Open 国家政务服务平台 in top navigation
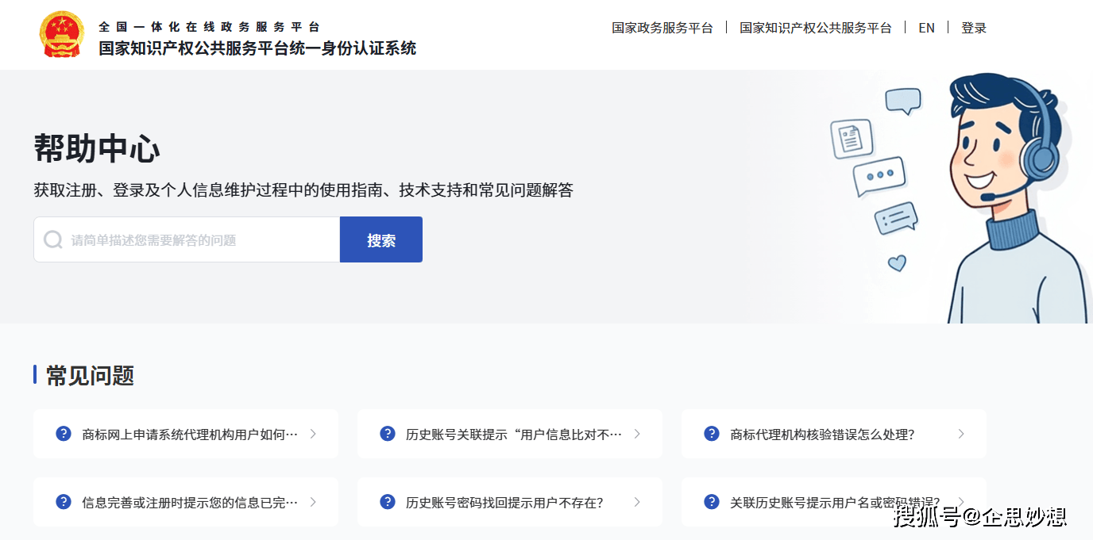1093x540 pixels. tap(662, 28)
